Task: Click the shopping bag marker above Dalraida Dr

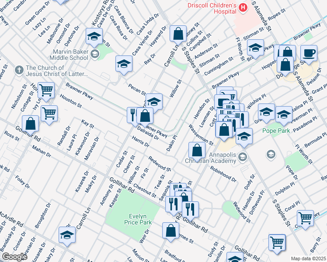Action: coord(145,116)
